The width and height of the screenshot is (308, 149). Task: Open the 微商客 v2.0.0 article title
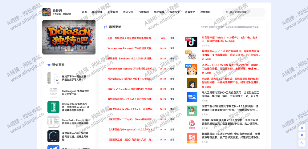[x=231, y=122]
